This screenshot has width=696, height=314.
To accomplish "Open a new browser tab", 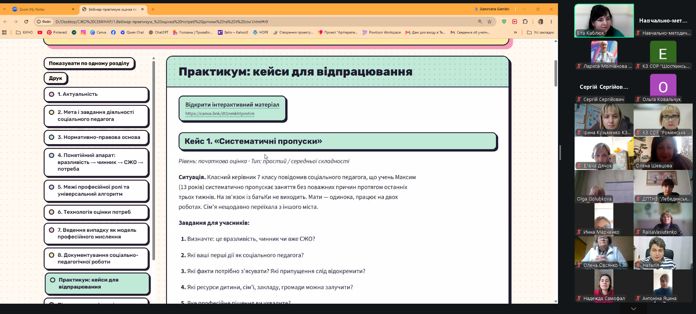I will pos(153,9).
